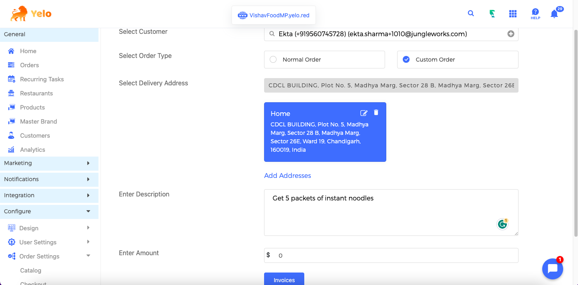578x285 pixels.
Task: Click the Customers person icon
Action: 11,136
